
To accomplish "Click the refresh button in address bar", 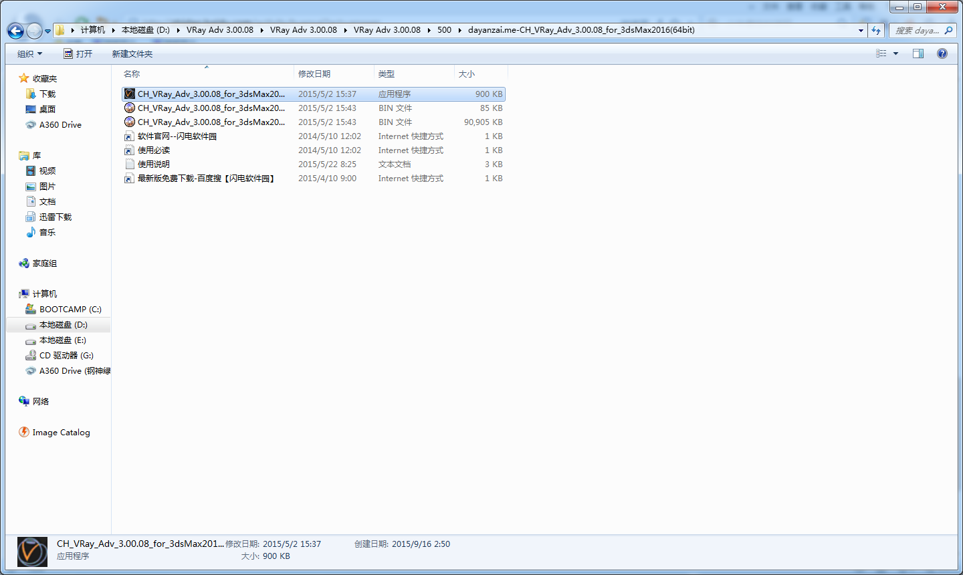I will pos(876,30).
